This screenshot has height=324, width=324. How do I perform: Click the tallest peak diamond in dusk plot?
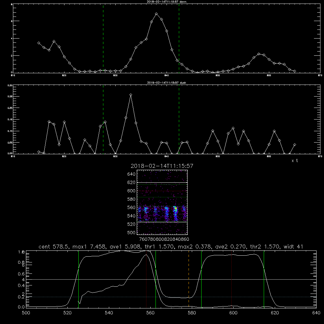pyautogui.click(x=131, y=95)
